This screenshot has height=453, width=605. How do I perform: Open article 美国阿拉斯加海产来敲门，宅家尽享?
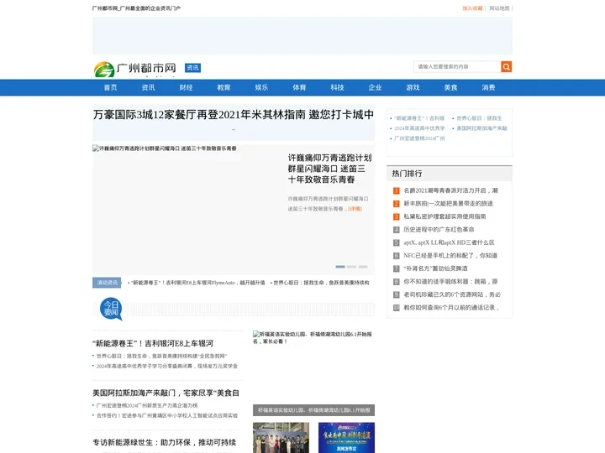166,393
